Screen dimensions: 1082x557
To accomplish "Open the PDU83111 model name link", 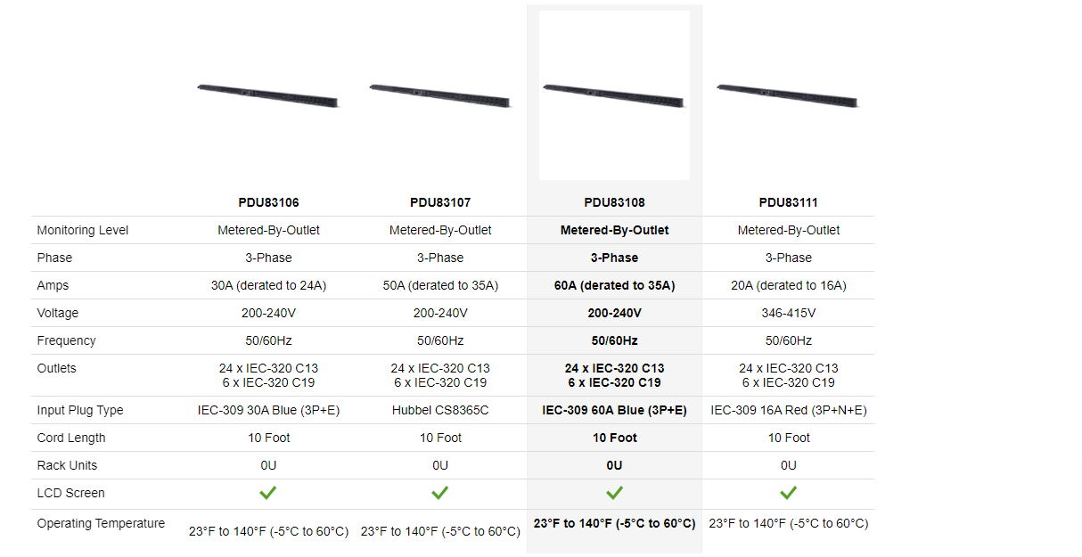I will click(788, 202).
